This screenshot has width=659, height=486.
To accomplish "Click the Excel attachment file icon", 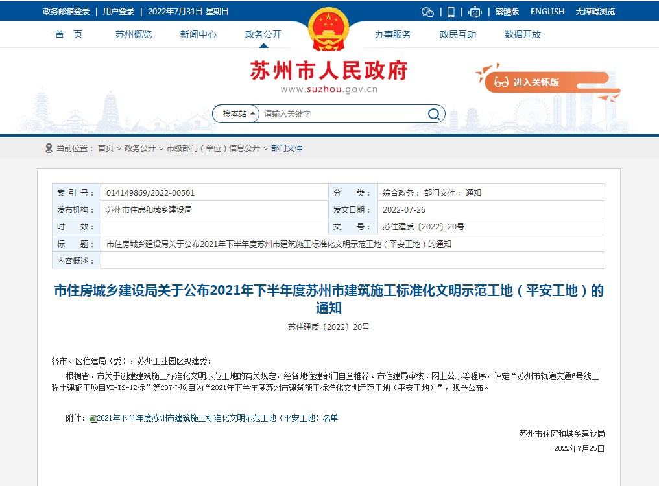I will coord(93,419).
